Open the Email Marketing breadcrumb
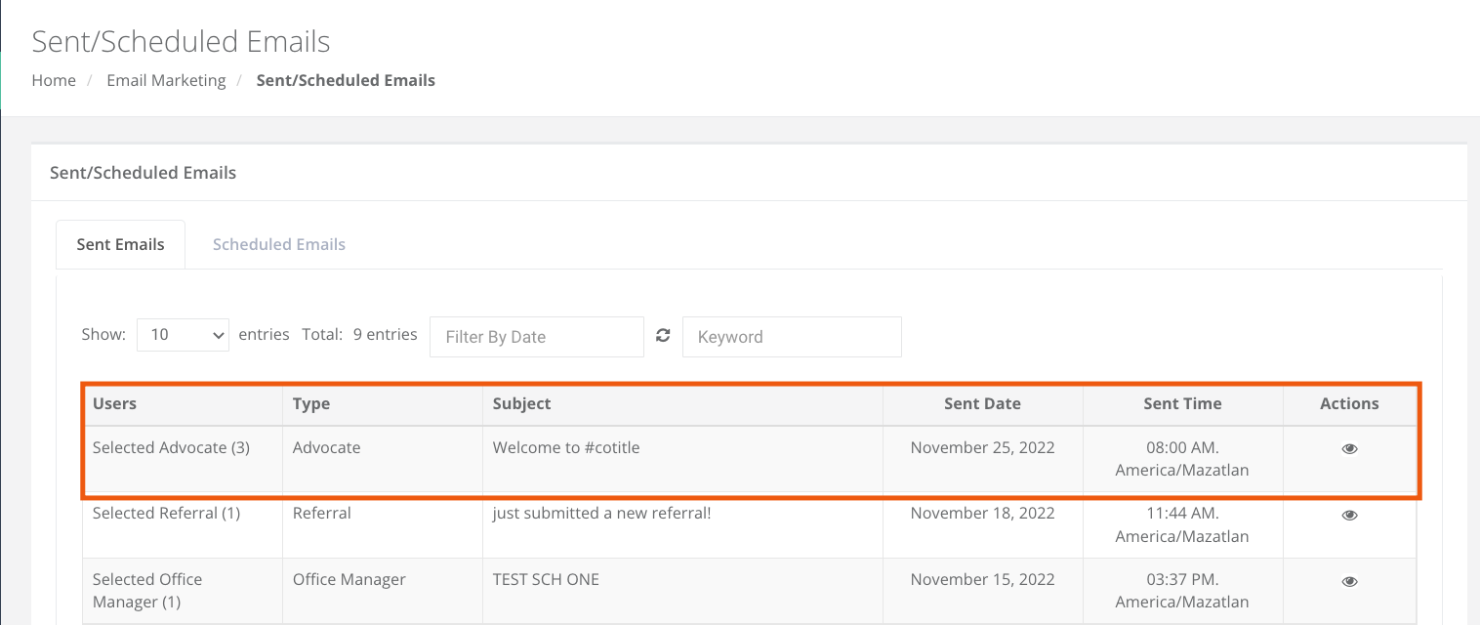1480x625 pixels. pyautogui.click(x=166, y=80)
